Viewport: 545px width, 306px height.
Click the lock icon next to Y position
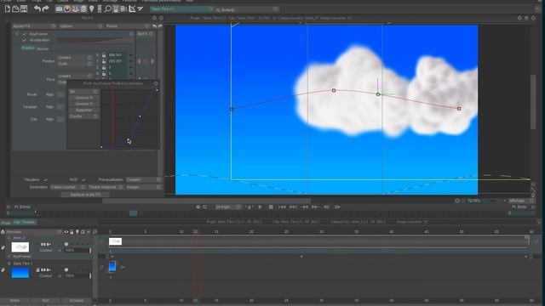pos(104,61)
